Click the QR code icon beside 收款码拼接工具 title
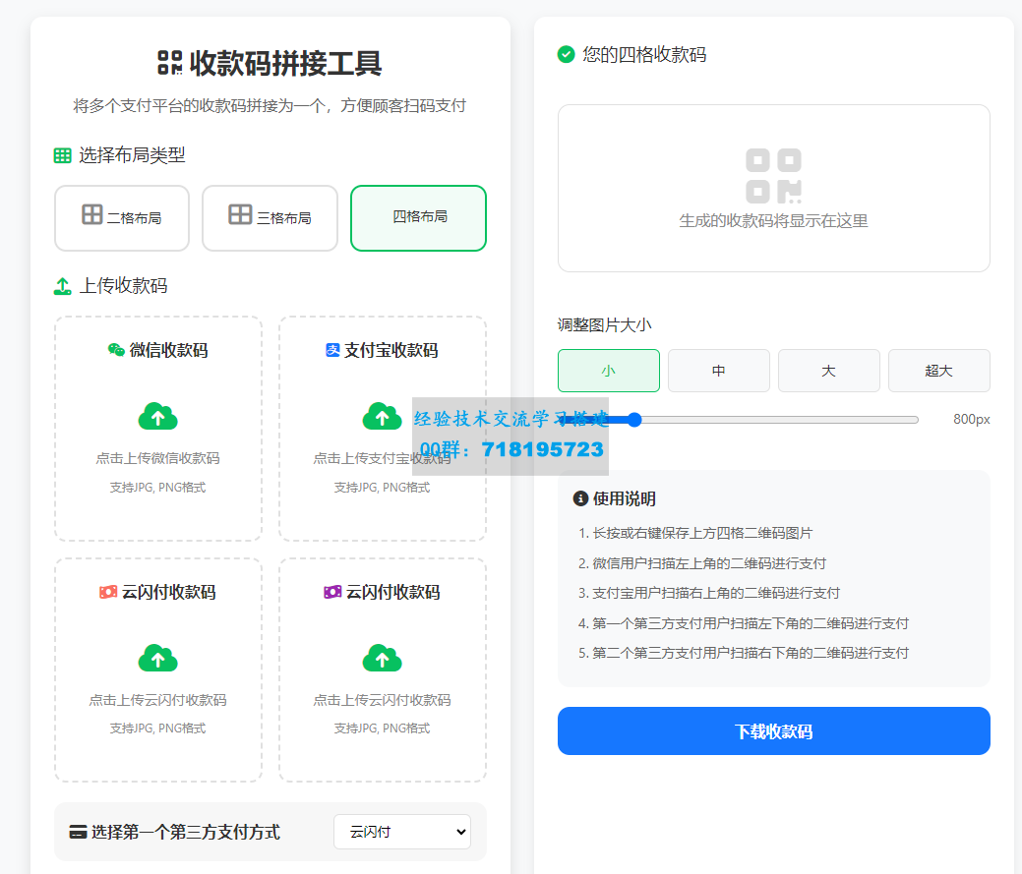This screenshot has width=1022, height=874. [170, 63]
